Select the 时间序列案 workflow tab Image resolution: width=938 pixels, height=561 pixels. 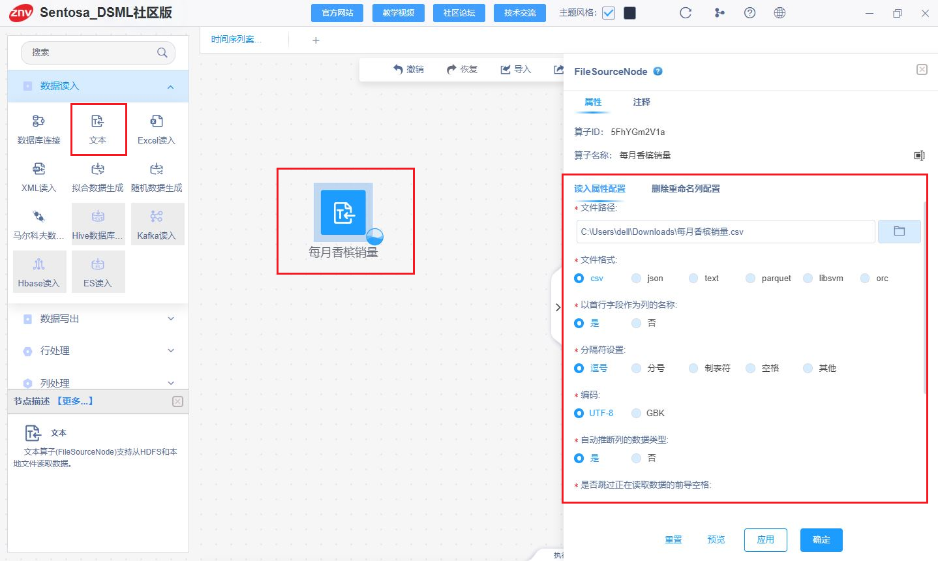236,40
